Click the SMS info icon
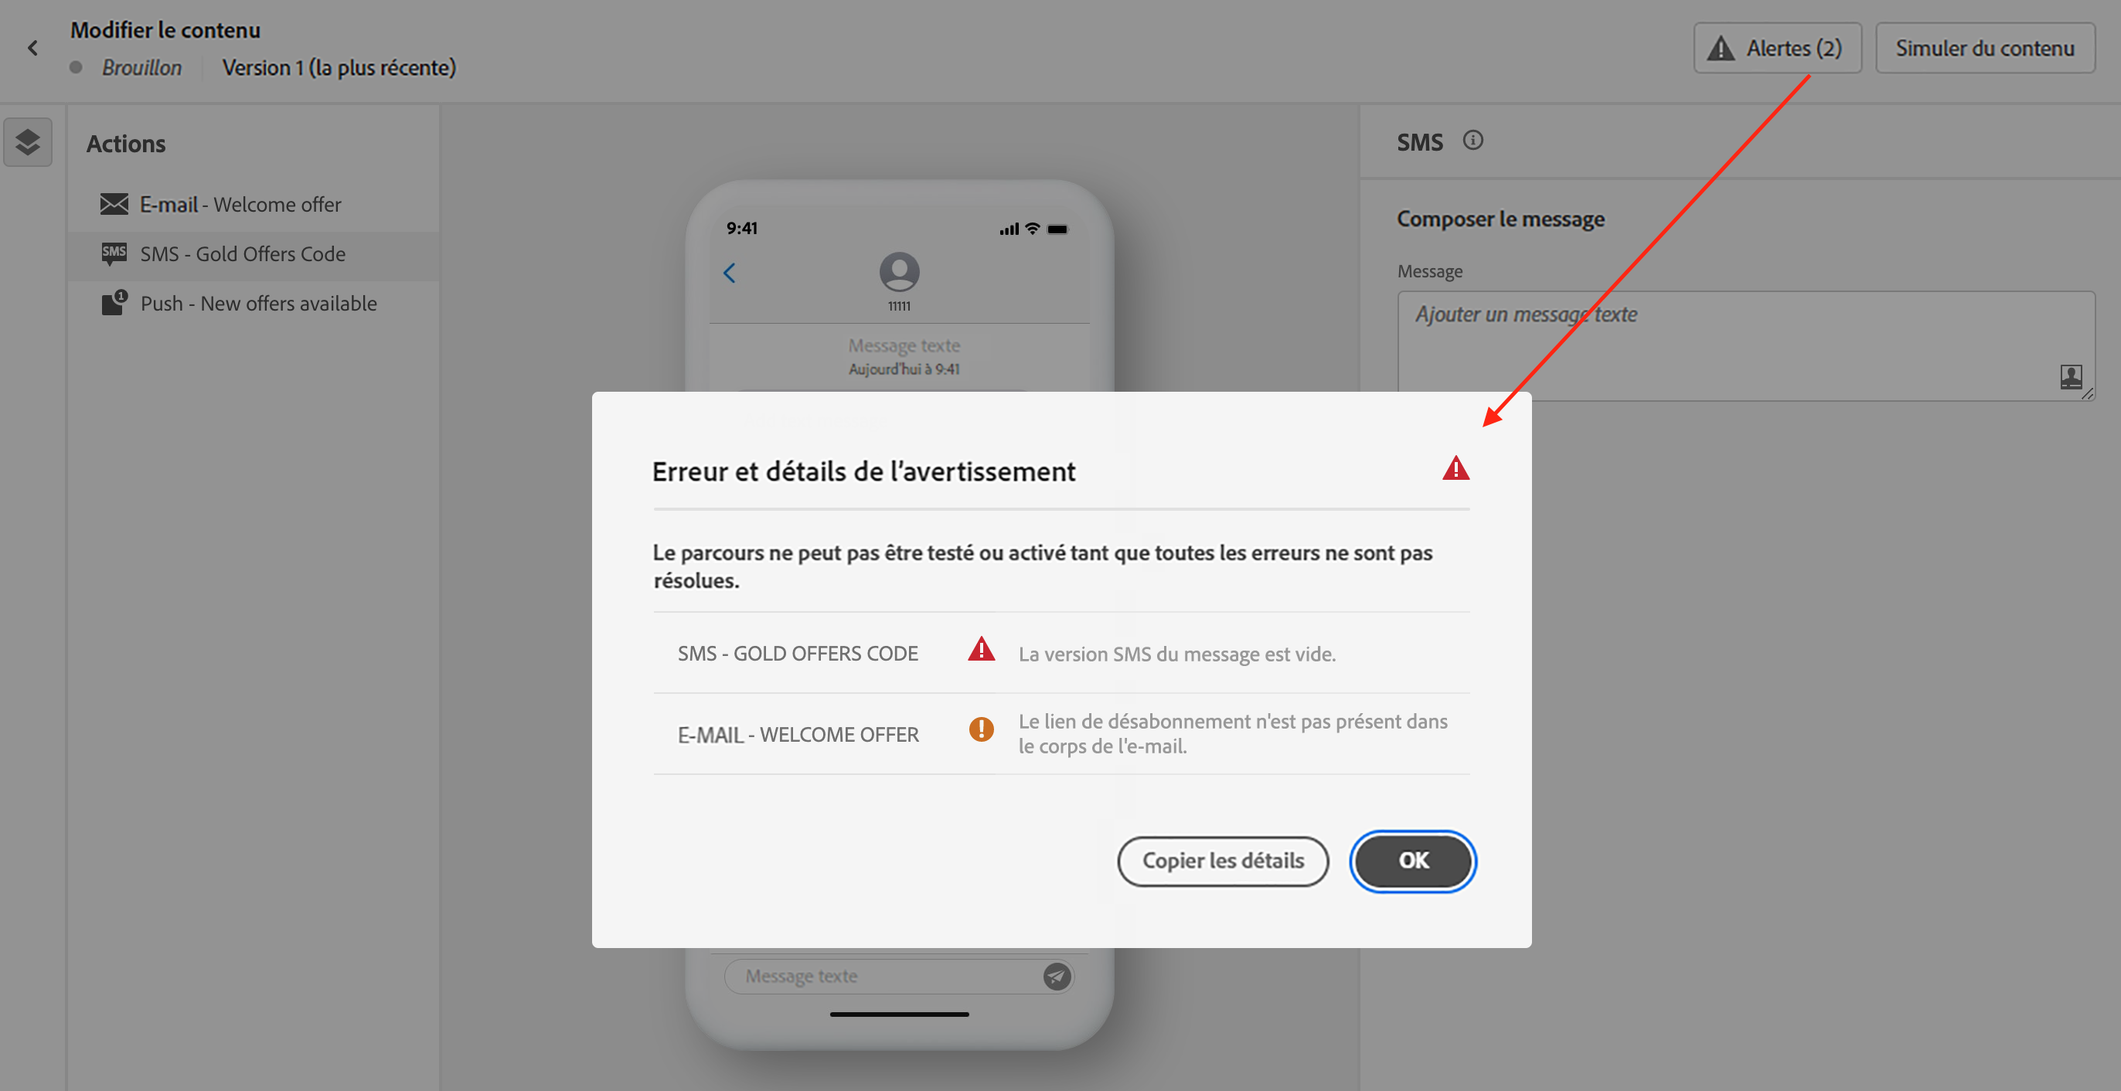 [x=1472, y=141]
